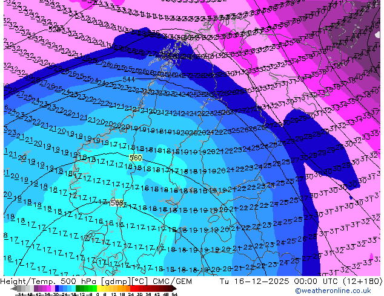
Task: Click the 568 height contour label
Action: (117, 203)
